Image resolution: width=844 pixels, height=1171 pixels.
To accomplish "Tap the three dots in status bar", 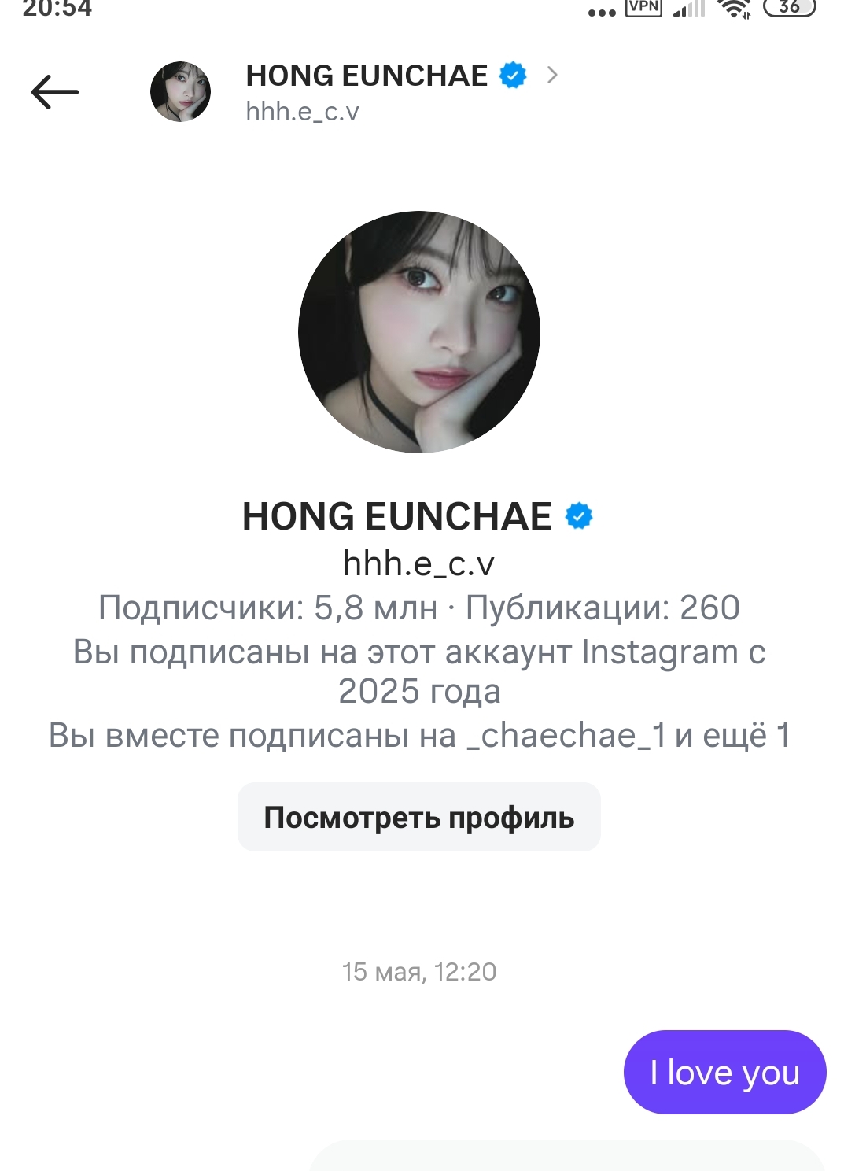I will tap(602, 12).
